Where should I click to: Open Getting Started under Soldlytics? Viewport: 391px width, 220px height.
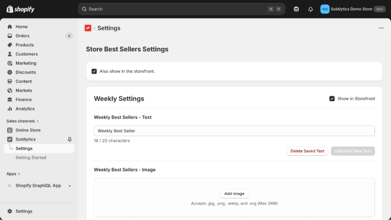[31, 158]
